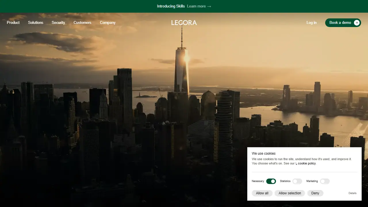Click the Log in link
368x207 pixels.
click(x=311, y=22)
